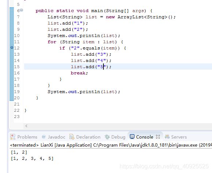The image size is (212, 173).
Task: Click the list.add("1") statement
Action: (68, 23)
